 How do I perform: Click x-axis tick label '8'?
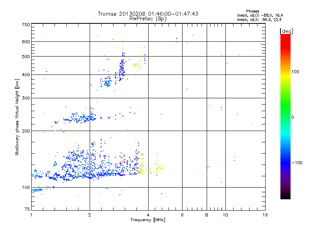click(x=207, y=215)
